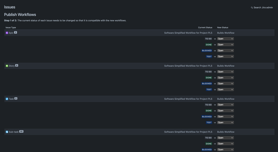Click the Task BLOCKED status lozenge

207,117
